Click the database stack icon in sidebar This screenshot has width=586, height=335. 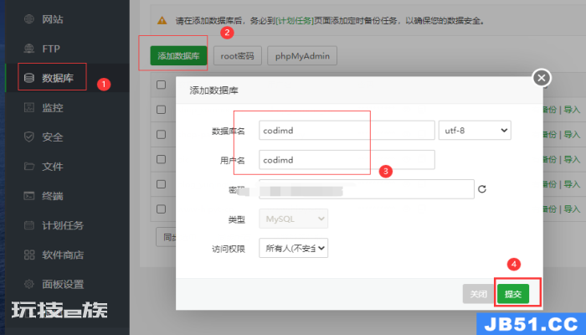[x=29, y=78]
